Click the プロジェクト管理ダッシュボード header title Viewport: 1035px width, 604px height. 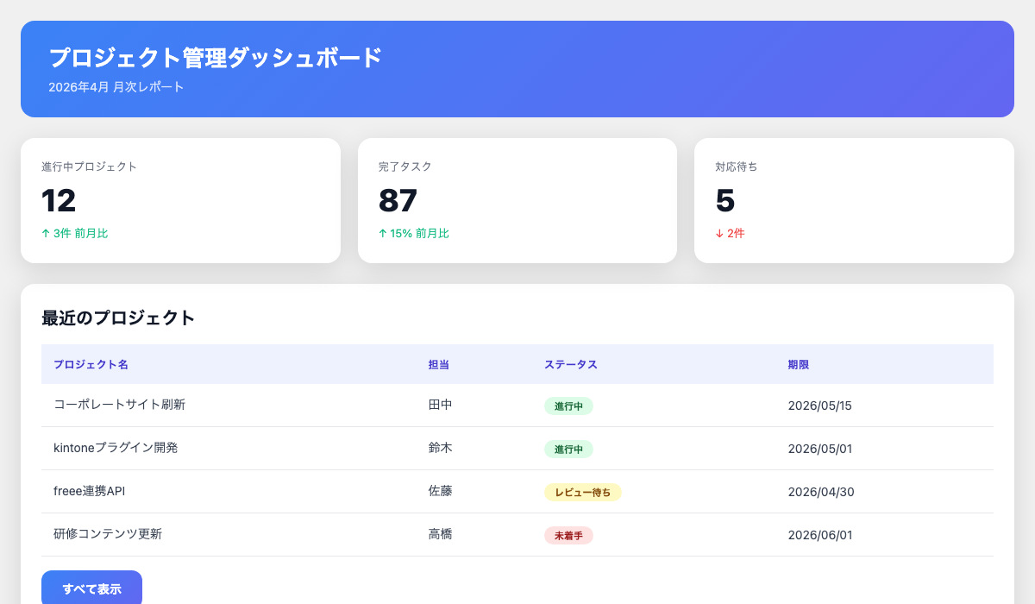point(215,58)
